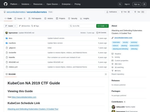Open the master branch selector dropdown

click(x=10, y=26)
